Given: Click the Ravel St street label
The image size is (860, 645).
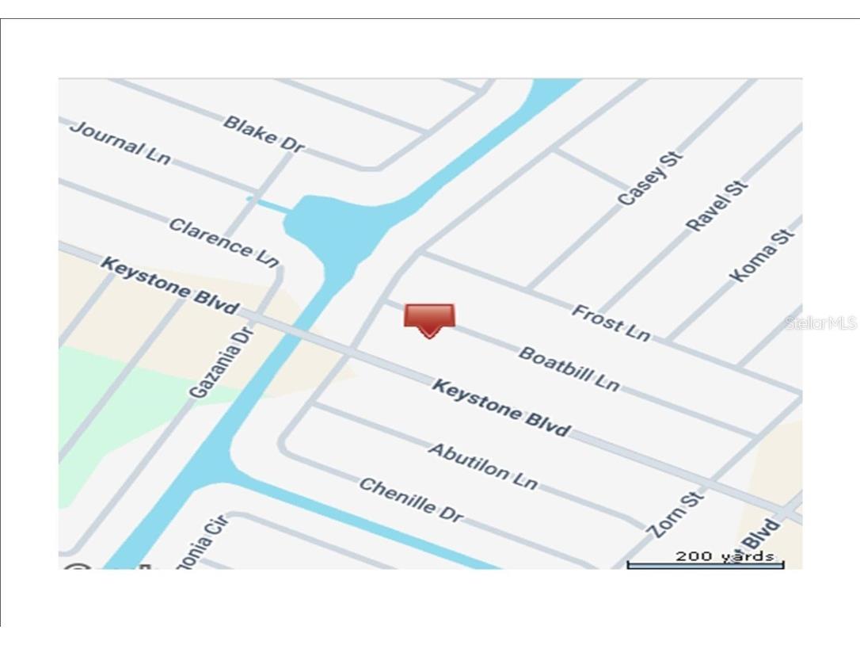Looking at the screenshot, I should [x=717, y=206].
